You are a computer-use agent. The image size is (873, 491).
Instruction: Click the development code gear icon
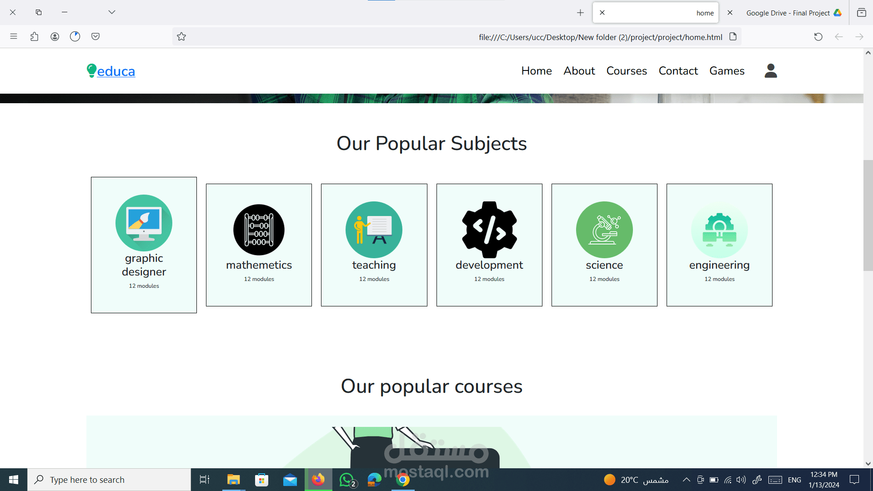[x=489, y=230]
